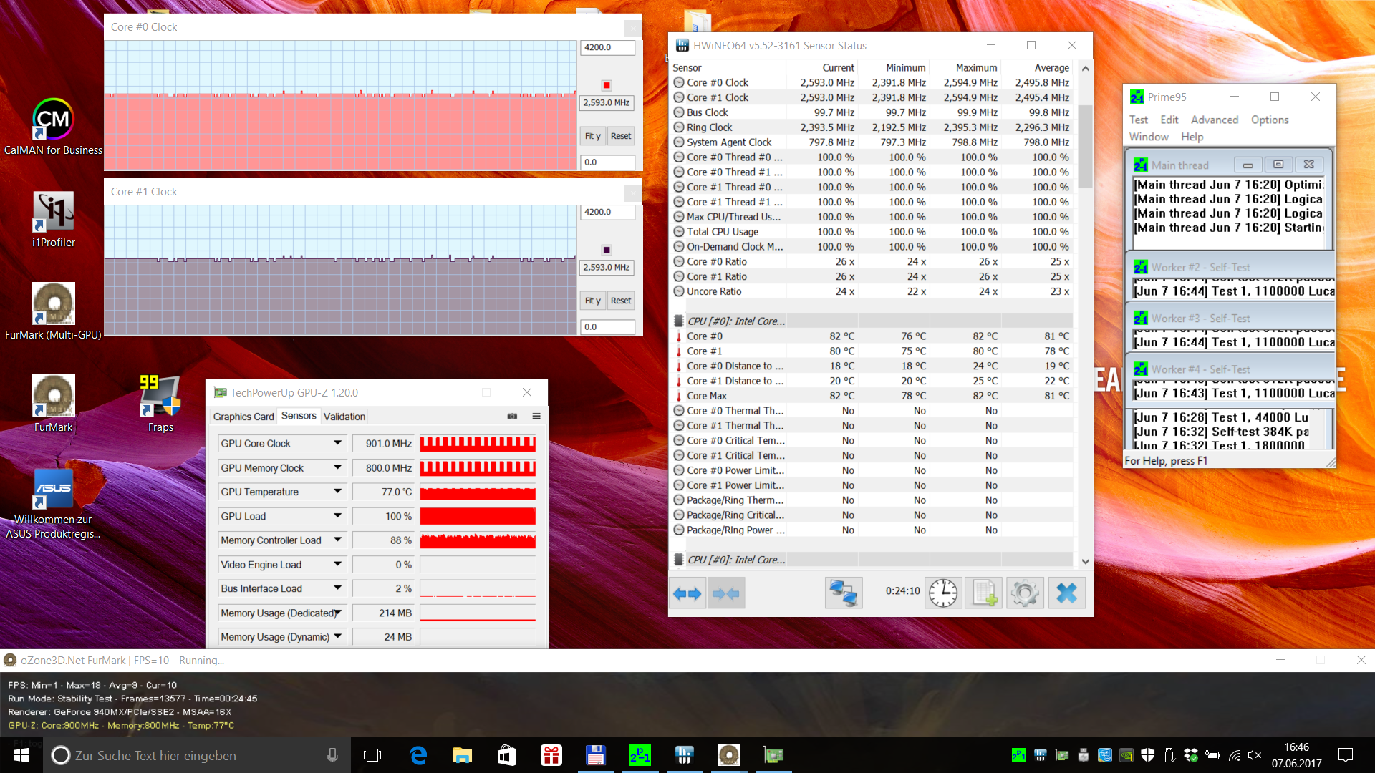Reset the Core #0 Clock graph
This screenshot has height=773, width=1375.
pos(621,136)
